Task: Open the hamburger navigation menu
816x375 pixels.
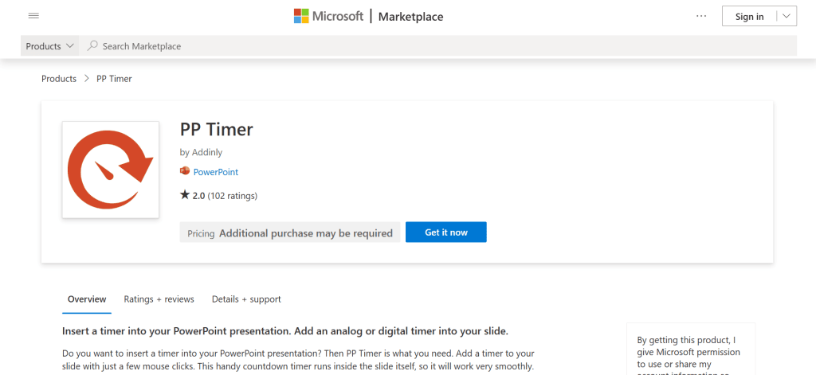Action: coord(33,16)
